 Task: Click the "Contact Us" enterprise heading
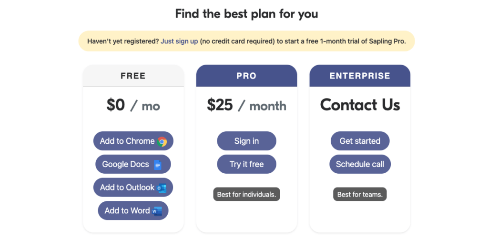point(360,105)
